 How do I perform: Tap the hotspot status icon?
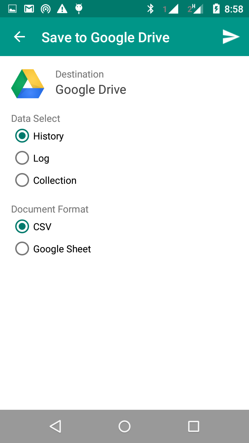point(46,9)
